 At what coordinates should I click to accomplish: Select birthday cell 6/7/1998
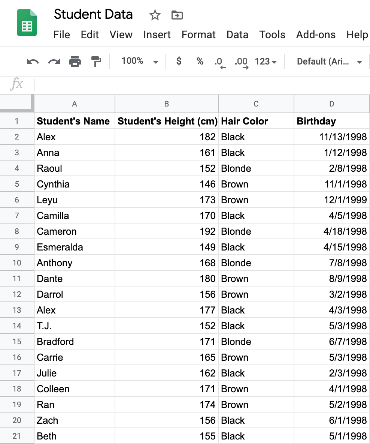pos(332,342)
